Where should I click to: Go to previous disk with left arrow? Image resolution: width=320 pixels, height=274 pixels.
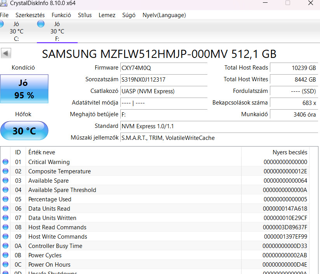[x=6, y=53]
